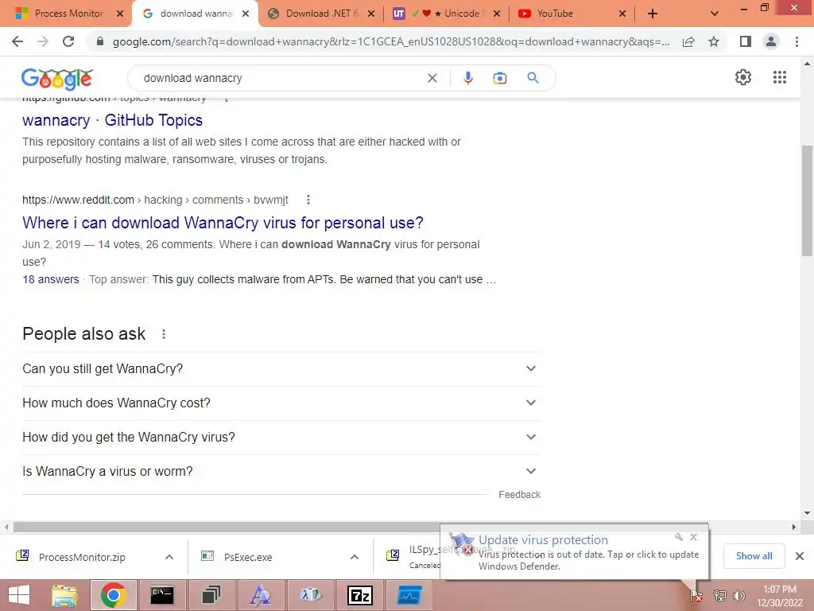Open the Google apps grid
The width and height of the screenshot is (814, 611).
779,77
